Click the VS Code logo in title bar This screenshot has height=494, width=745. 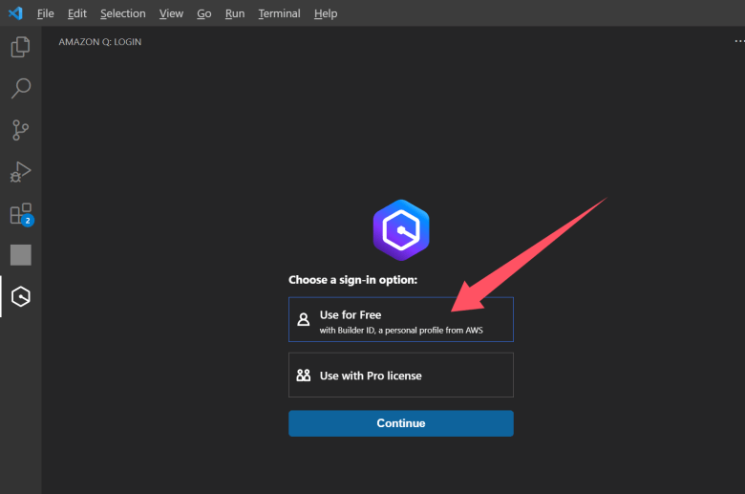pyautogui.click(x=14, y=13)
